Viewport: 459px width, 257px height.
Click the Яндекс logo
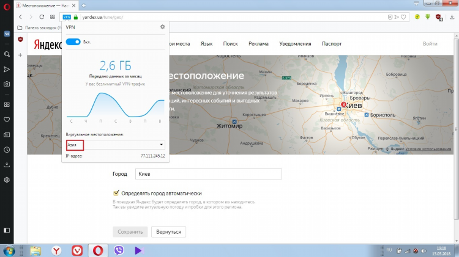(x=48, y=45)
